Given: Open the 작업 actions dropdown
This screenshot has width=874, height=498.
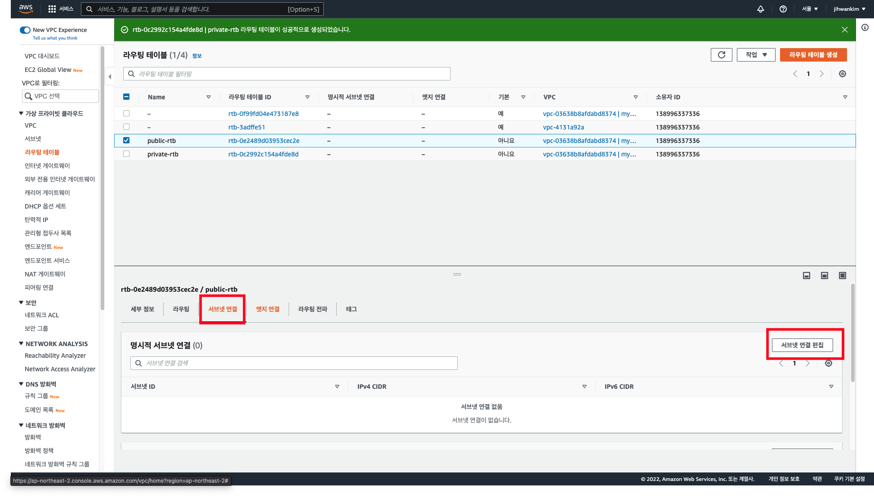Looking at the screenshot, I should click(x=756, y=55).
